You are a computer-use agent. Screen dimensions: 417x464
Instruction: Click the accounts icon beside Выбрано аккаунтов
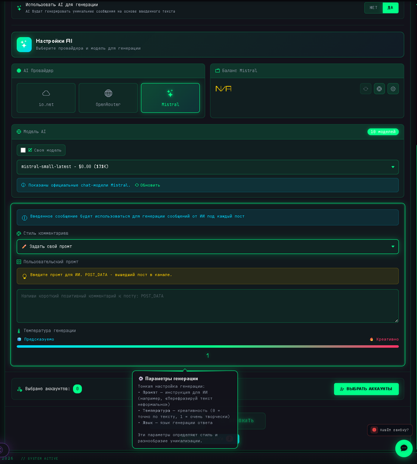click(x=20, y=389)
